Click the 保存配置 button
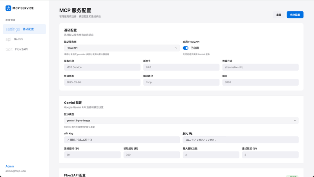This screenshot has height=177, width=314. (295, 15)
